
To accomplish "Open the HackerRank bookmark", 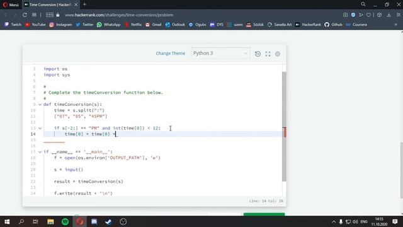I will 308,25.
